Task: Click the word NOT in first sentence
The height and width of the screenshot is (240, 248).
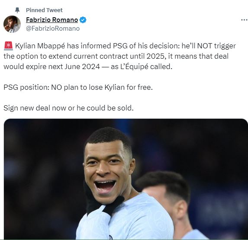Action: (x=205, y=46)
